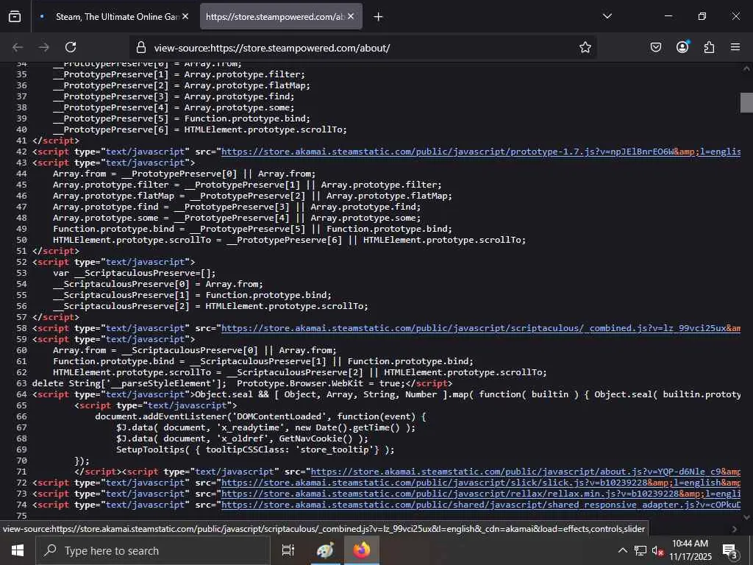Go back to previous page
This screenshot has width=753, height=565.
pyautogui.click(x=18, y=47)
